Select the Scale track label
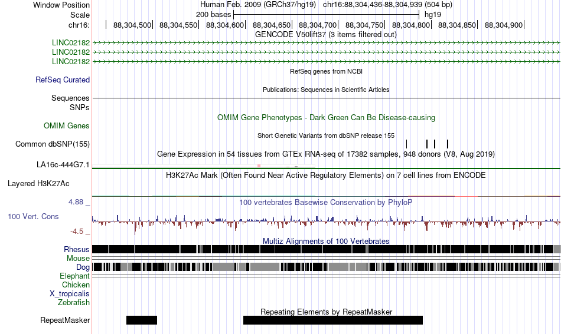 pos(80,15)
